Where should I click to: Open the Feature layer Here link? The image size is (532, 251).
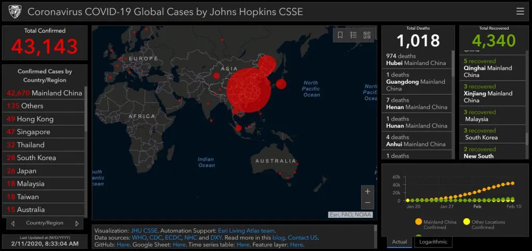[297, 245]
